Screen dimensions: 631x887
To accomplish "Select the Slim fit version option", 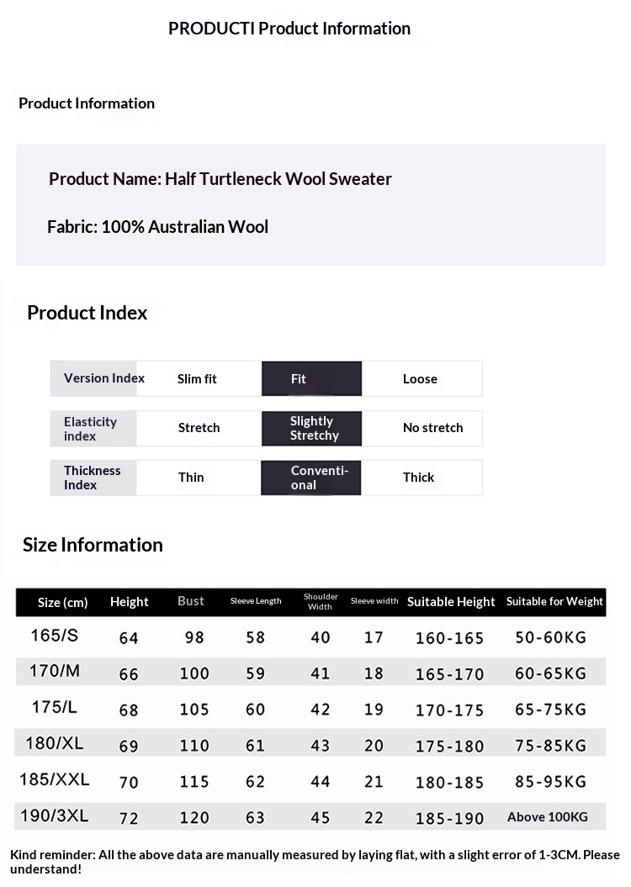I will tap(197, 379).
